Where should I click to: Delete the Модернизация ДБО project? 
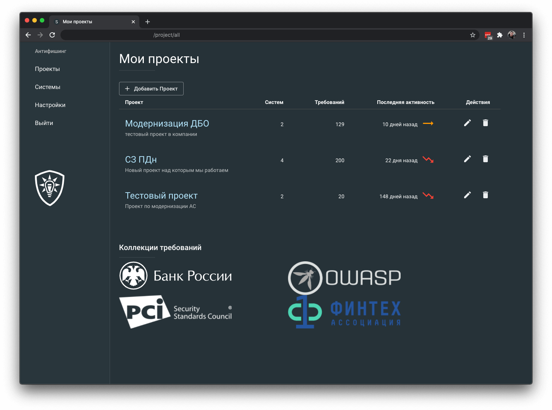click(485, 123)
